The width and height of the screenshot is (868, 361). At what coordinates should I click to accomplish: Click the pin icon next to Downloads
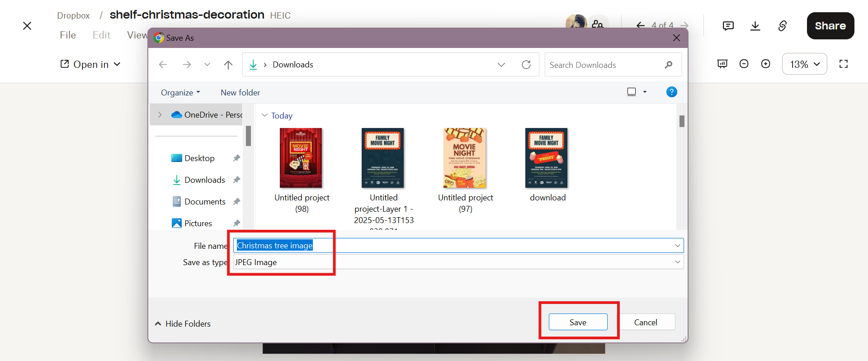236,180
